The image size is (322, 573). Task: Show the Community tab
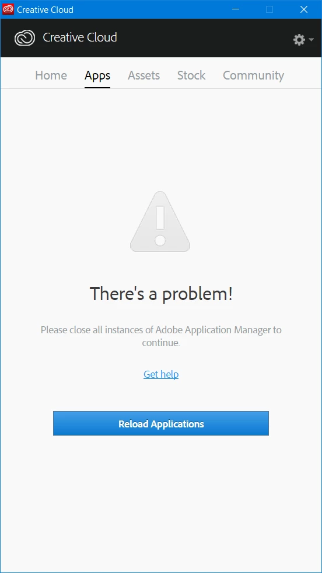(x=253, y=75)
